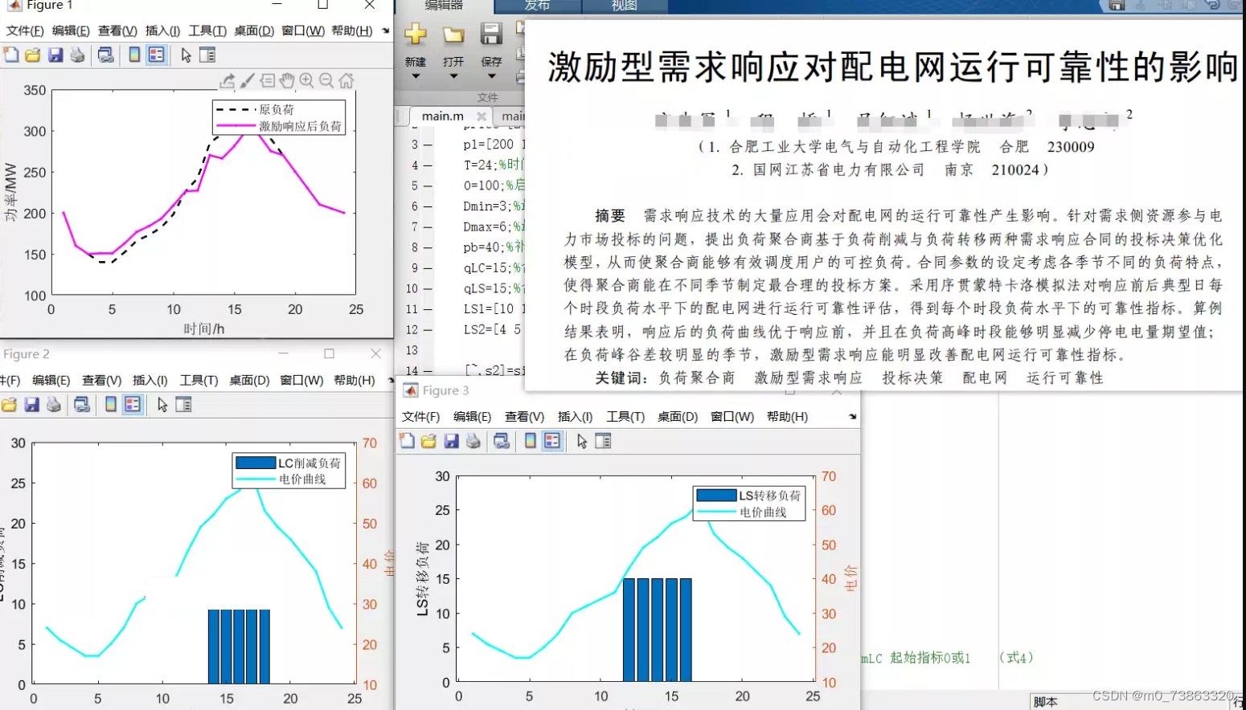
Task: Print figure icon in Figure 1 toolbar
Action: point(77,55)
